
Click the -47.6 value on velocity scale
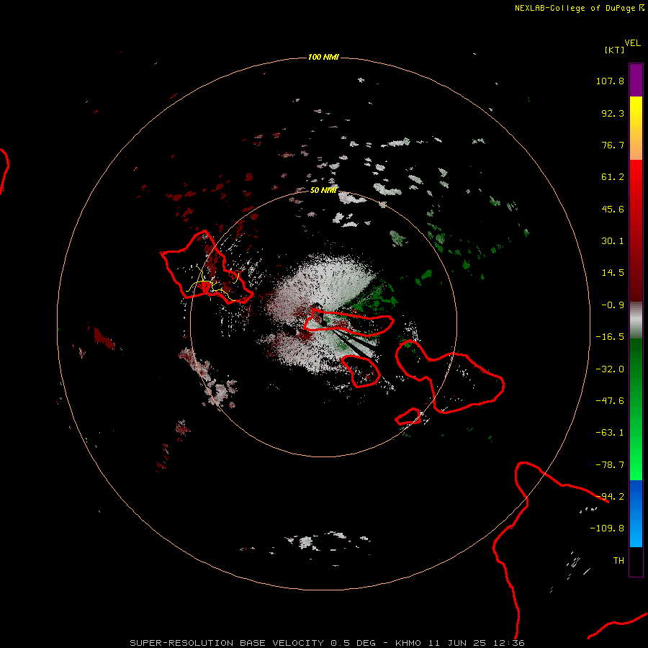(610, 401)
